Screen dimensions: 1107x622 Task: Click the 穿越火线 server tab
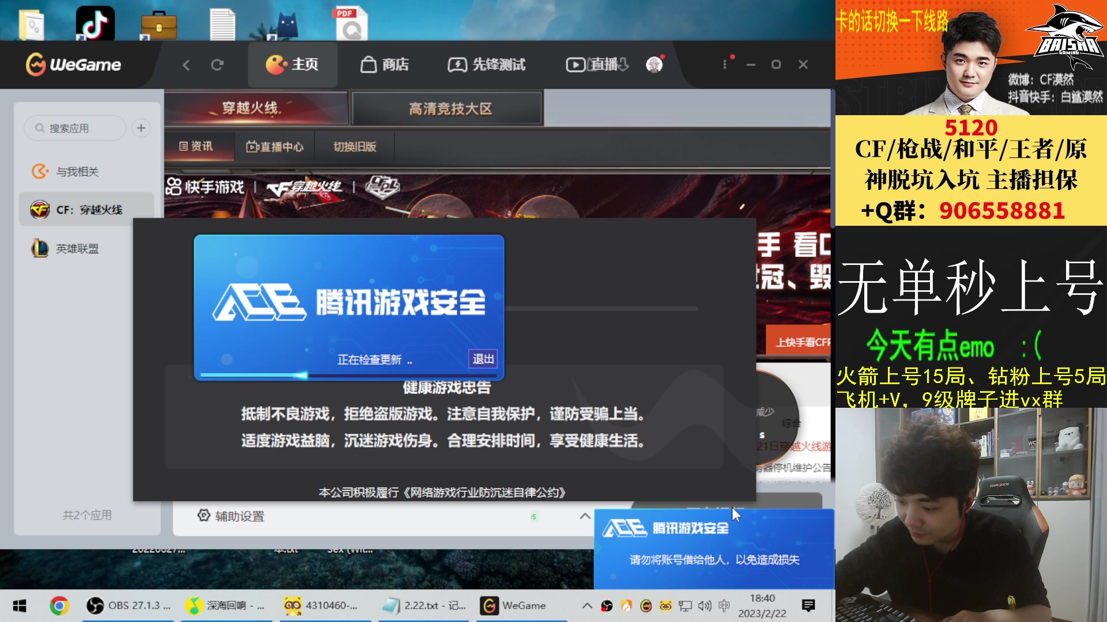click(x=256, y=108)
